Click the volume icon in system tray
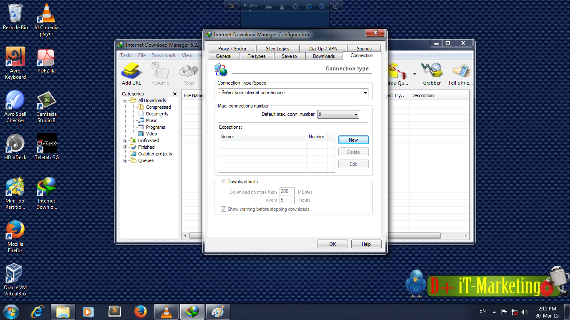 [525, 312]
